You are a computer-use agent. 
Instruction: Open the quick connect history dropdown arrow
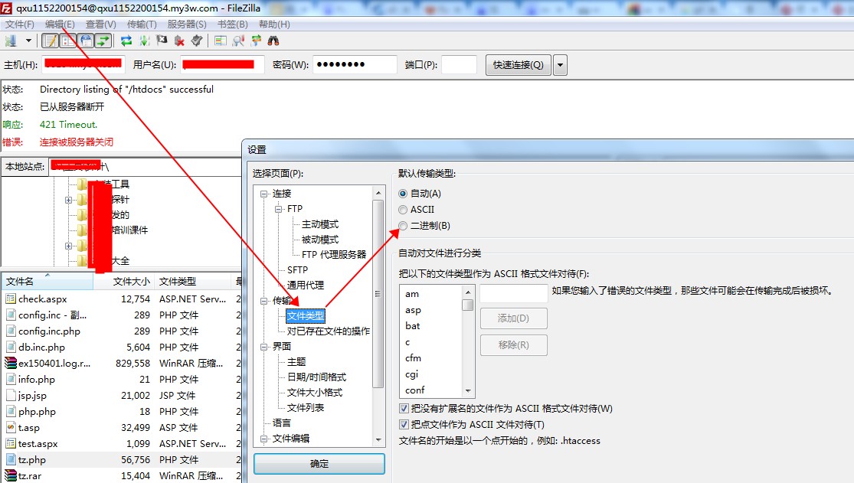[x=561, y=65]
